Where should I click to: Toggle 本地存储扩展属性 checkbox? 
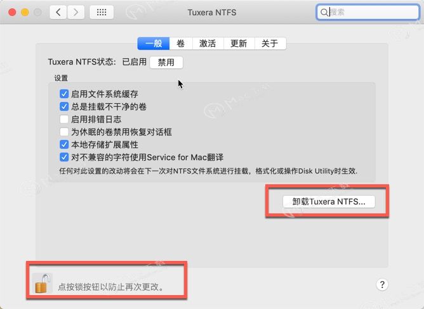pos(64,144)
